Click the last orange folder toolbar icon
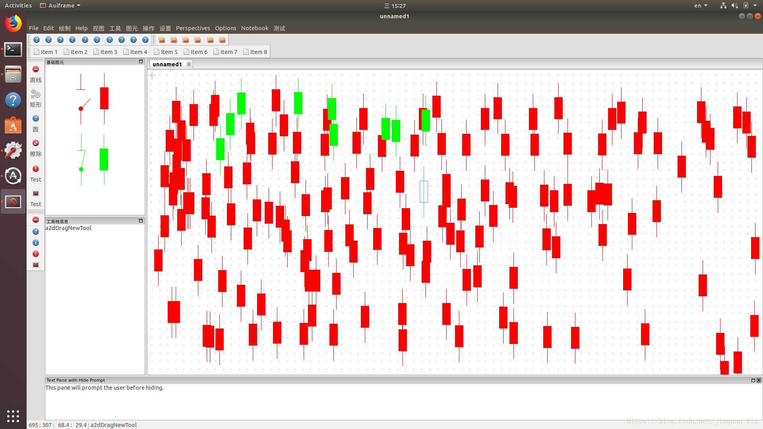This screenshot has width=763, height=429. coord(222,40)
